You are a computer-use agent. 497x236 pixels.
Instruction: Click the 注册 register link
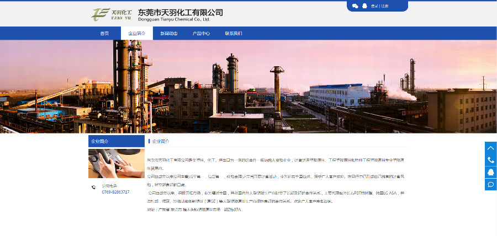(384, 6)
